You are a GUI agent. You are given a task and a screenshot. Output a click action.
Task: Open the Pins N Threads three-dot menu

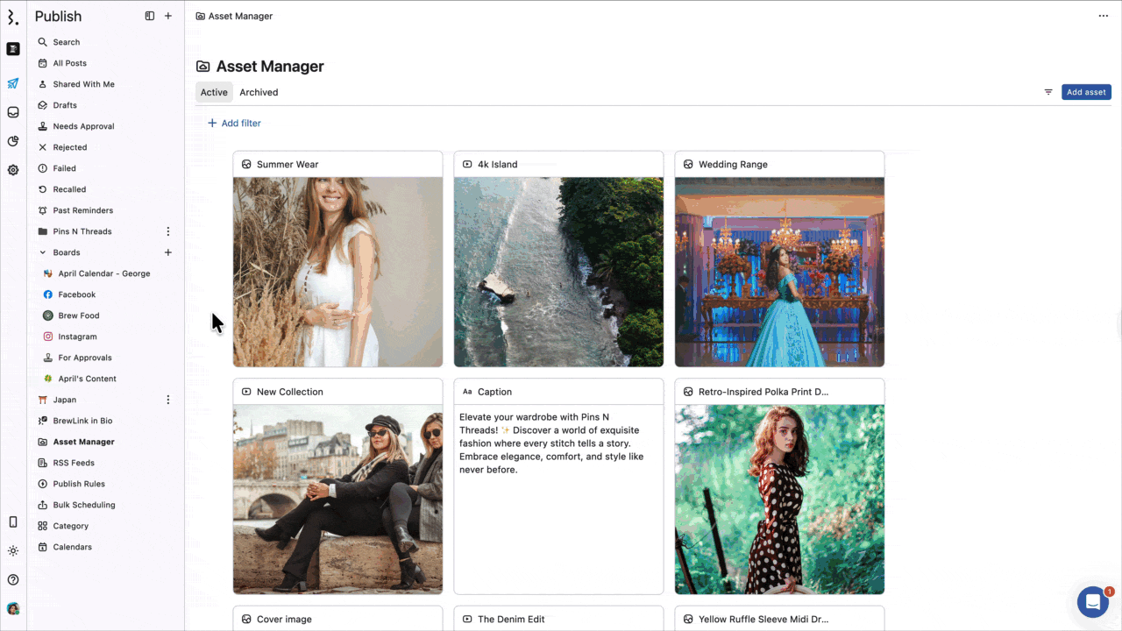click(x=168, y=231)
